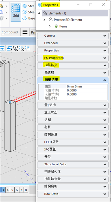The image size is (111, 202).
Task: Click the green Items cube icon
Action: click(56, 26)
